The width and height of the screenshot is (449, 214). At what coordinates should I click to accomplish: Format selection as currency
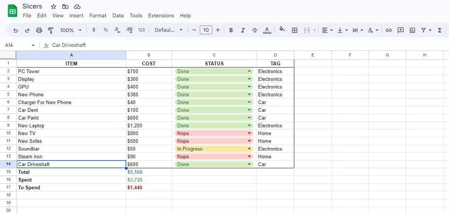tap(94, 30)
